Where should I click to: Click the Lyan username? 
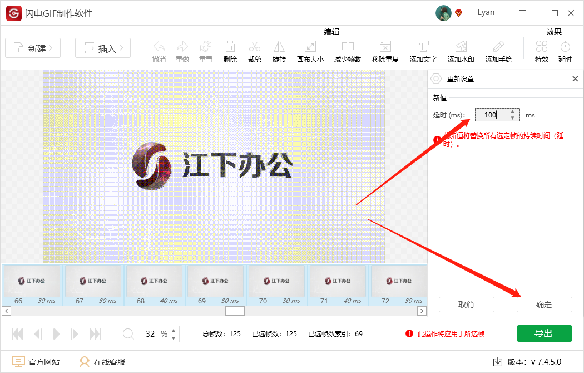tap(486, 13)
